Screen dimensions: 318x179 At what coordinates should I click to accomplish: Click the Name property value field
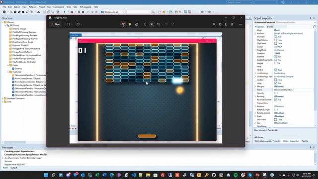point(294,89)
